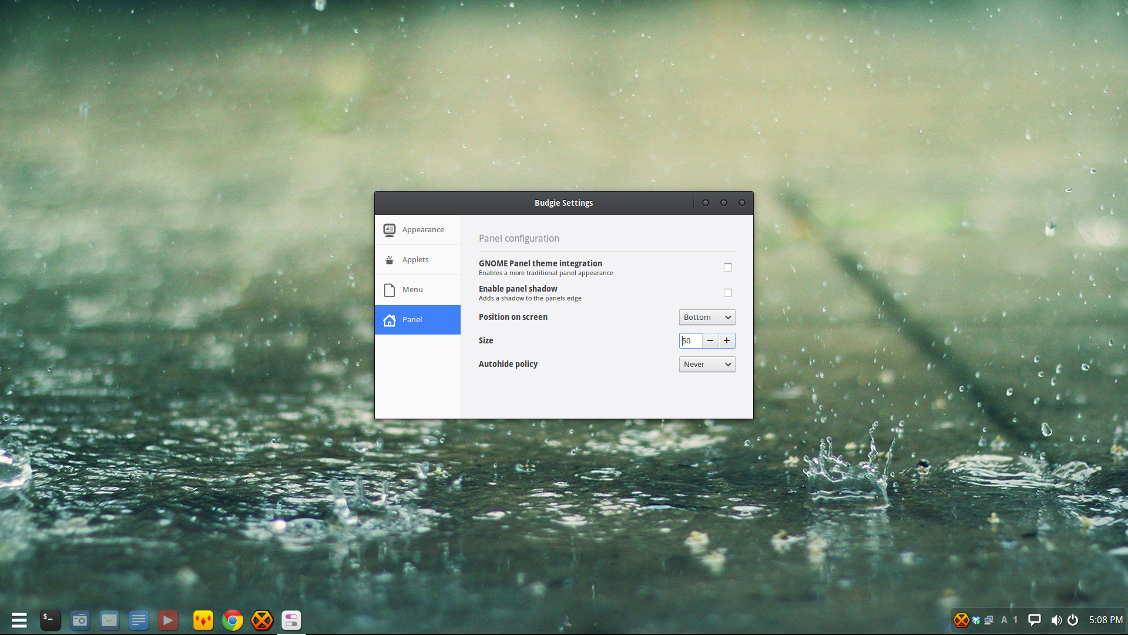Increase panel size with plus button
Image resolution: width=1128 pixels, height=635 pixels.
click(727, 341)
